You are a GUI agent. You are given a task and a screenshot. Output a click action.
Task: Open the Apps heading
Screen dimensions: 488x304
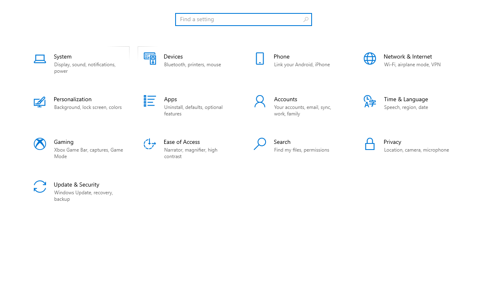click(x=171, y=99)
